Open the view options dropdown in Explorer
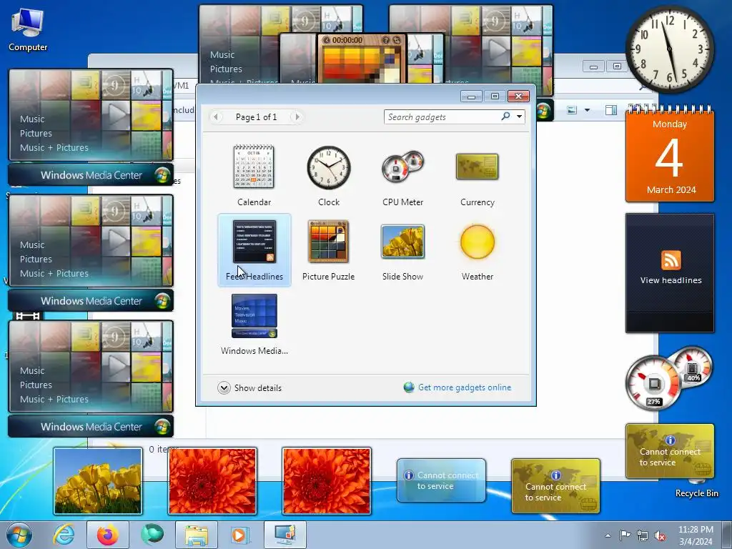The width and height of the screenshot is (732, 549). click(588, 110)
